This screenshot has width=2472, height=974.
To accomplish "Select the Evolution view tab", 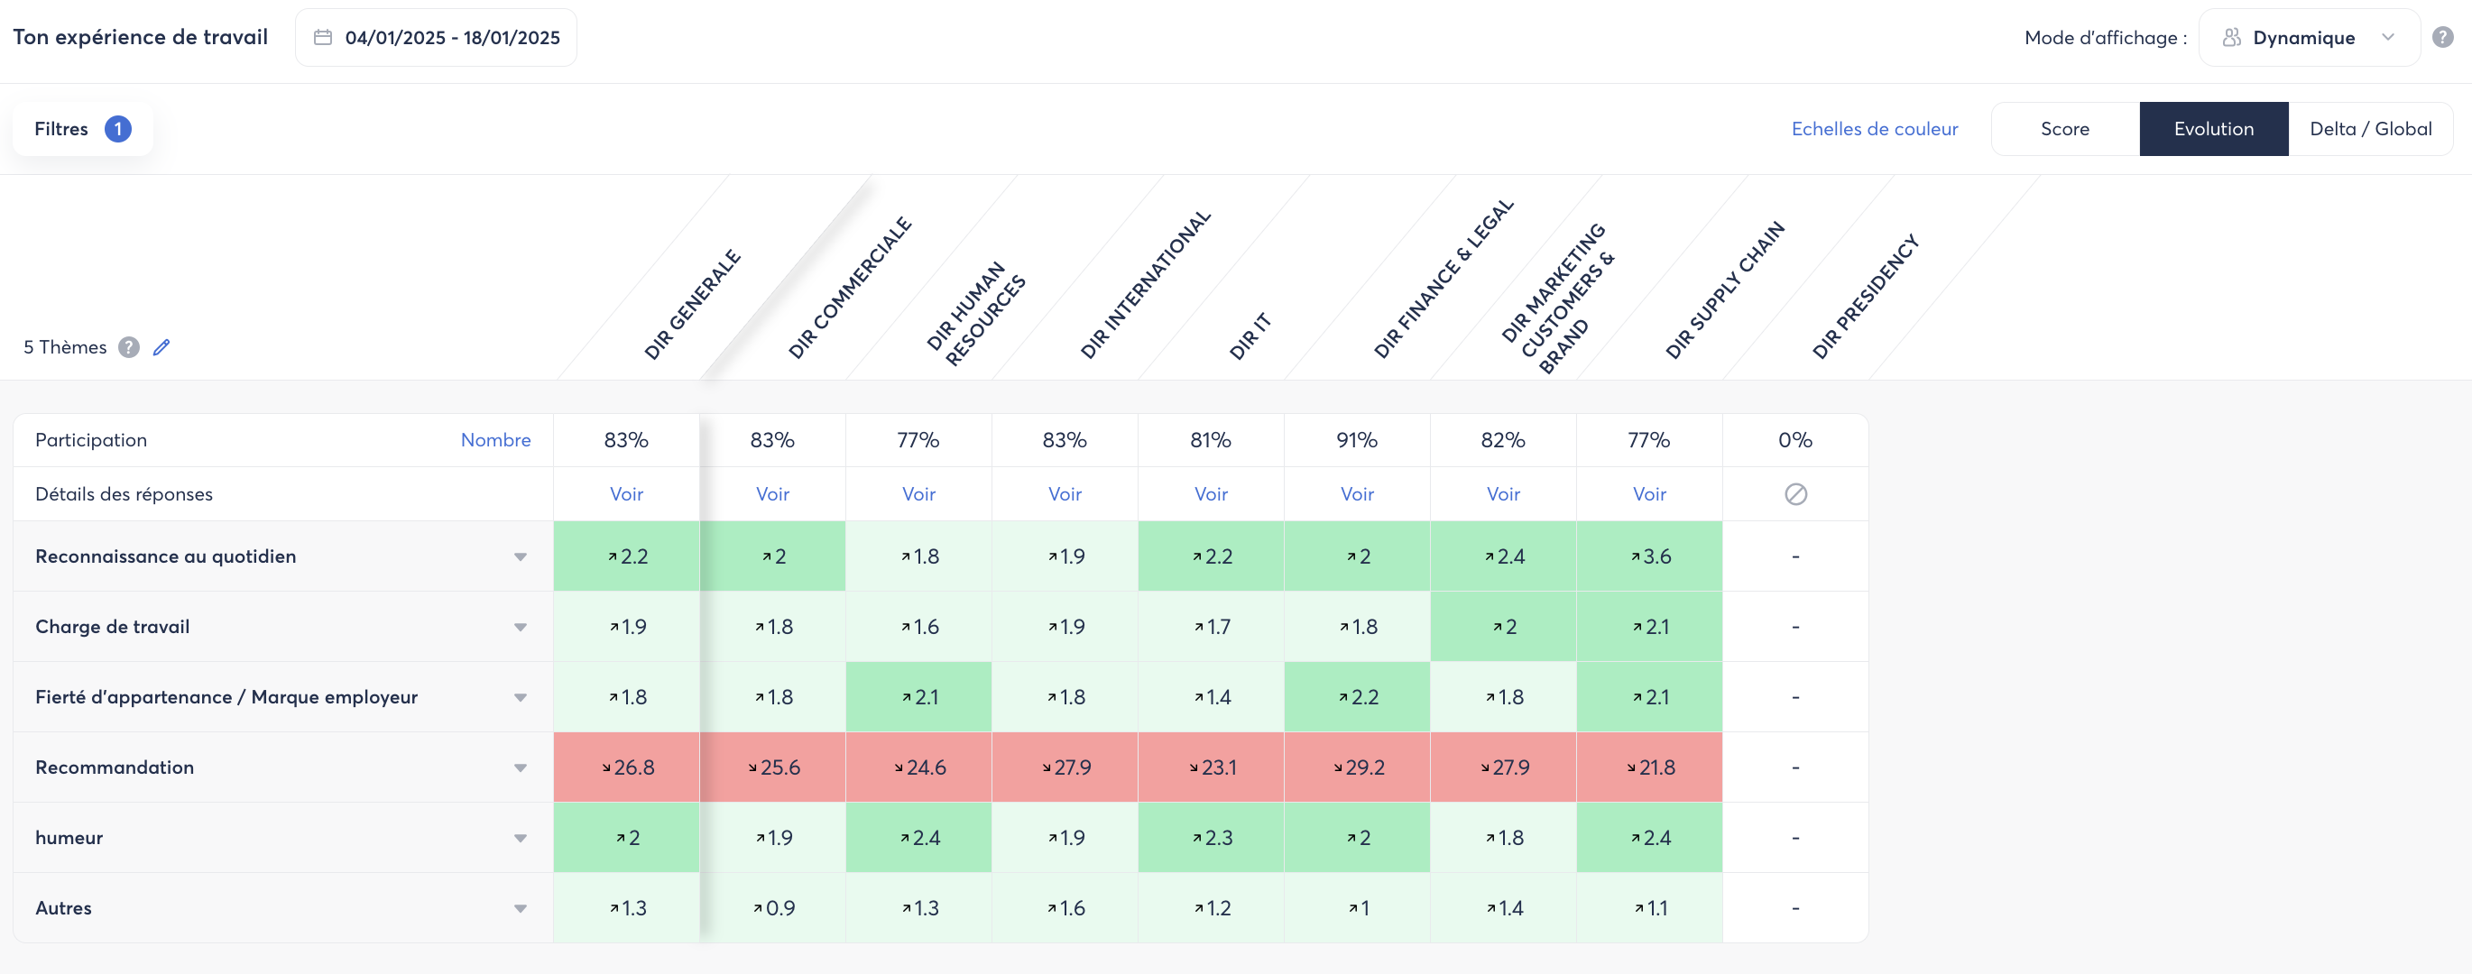I will (x=2213, y=129).
